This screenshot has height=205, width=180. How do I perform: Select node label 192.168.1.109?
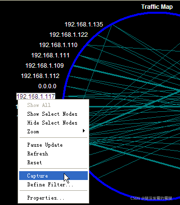pos(45,66)
